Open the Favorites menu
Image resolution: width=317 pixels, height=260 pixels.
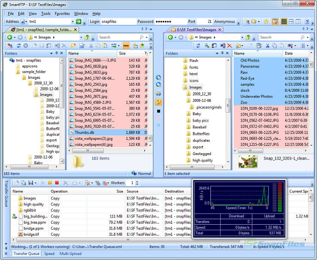62,13
